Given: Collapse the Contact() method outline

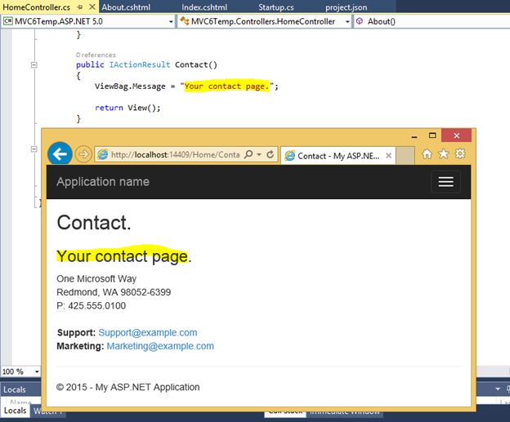Looking at the screenshot, I should pyautogui.click(x=34, y=65).
